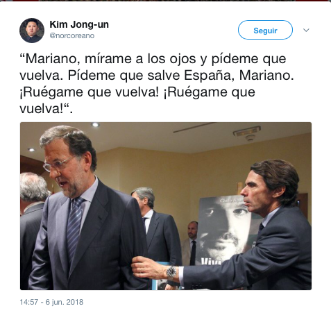This screenshot has height=313, width=331.
Task: Click tweet text starting "Mariano, mírame"
Action: (157, 83)
